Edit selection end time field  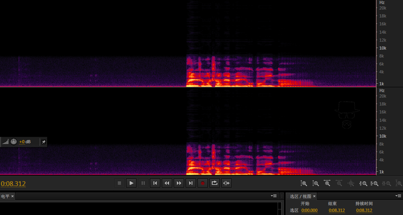[x=337, y=210]
